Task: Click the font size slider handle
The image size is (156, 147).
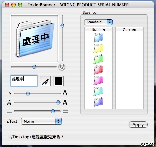Action: pos(28,93)
